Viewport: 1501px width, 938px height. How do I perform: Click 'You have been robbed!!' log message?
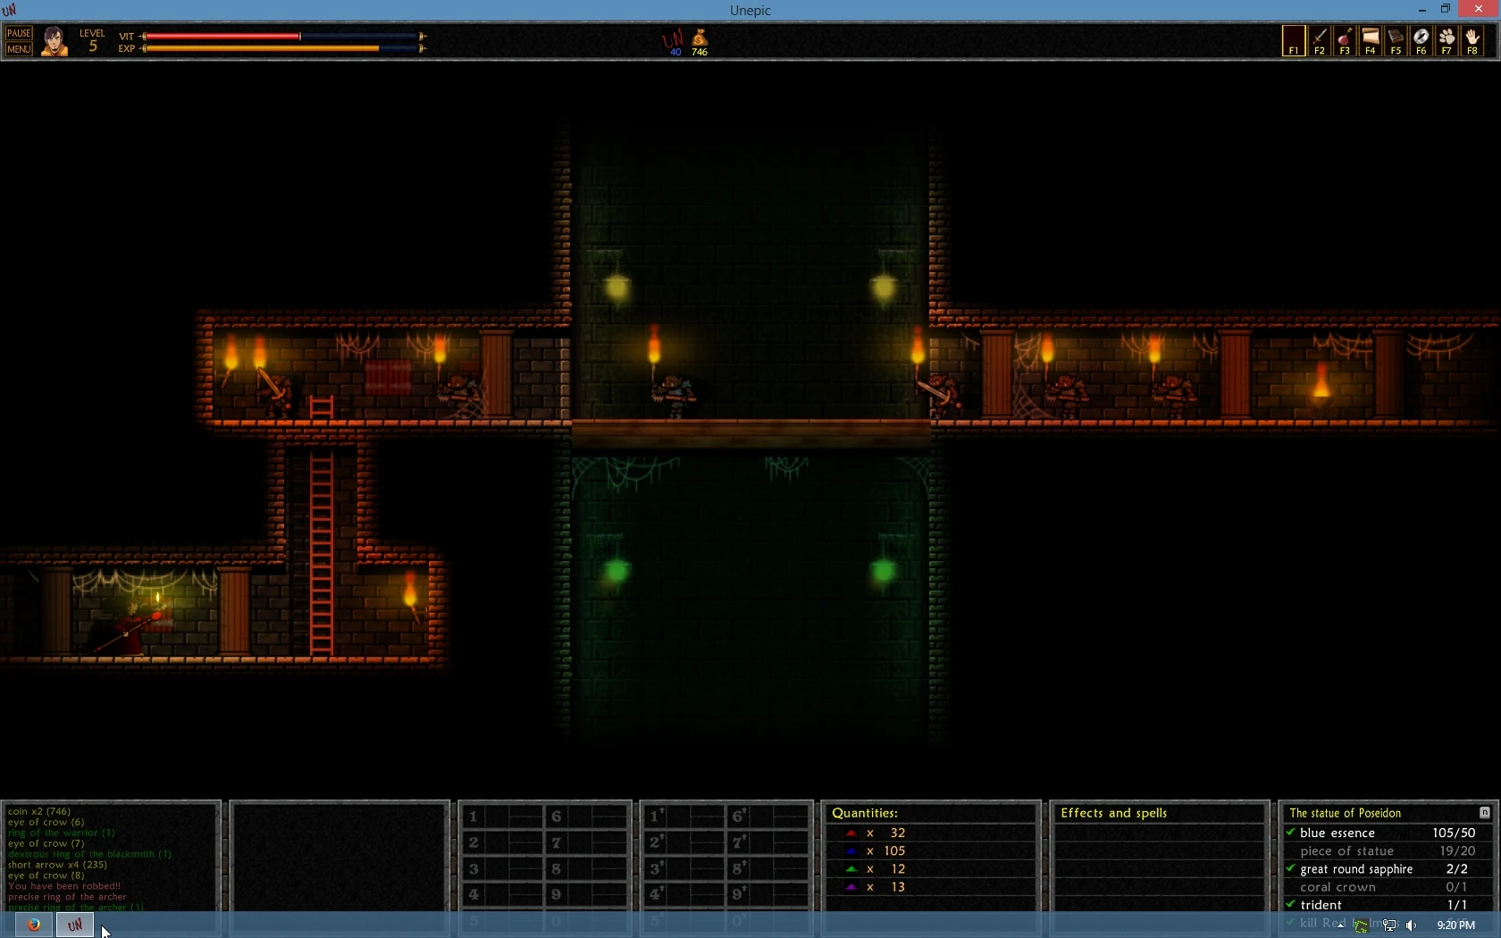[64, 886]
